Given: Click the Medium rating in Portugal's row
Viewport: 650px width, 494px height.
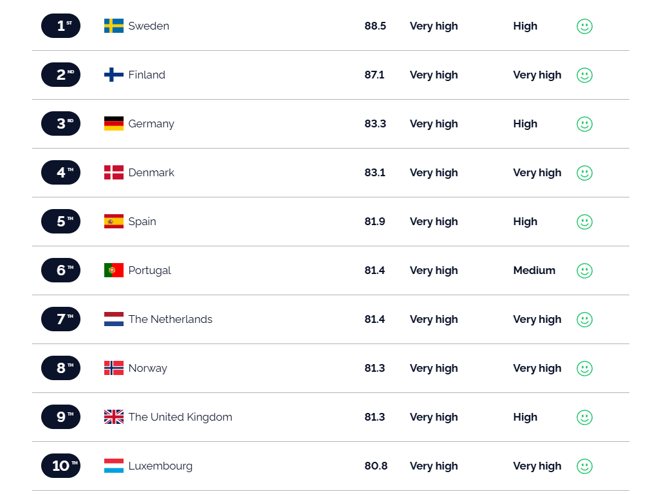Looking at the screenshot, I should click(x=534, y=270).
